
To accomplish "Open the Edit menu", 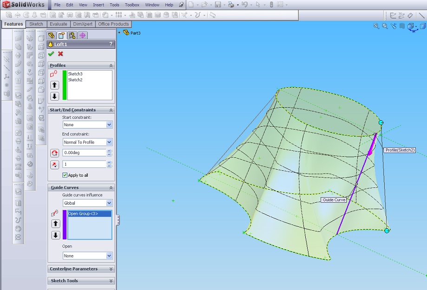I will [70, 5].
